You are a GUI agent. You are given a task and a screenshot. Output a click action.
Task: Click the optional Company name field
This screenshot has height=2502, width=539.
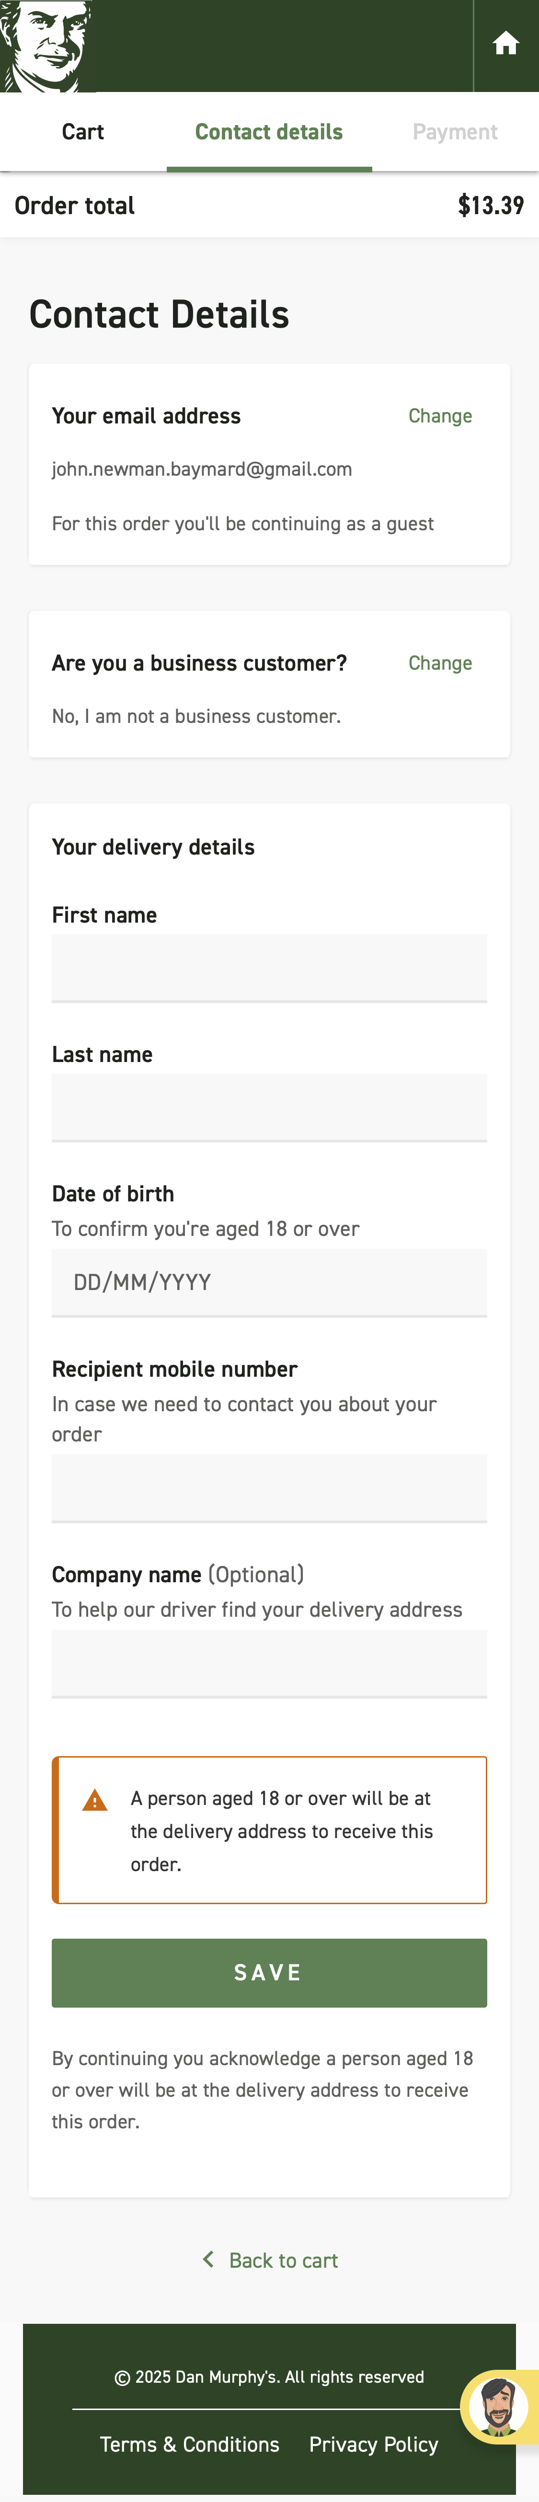[269, 1664]
